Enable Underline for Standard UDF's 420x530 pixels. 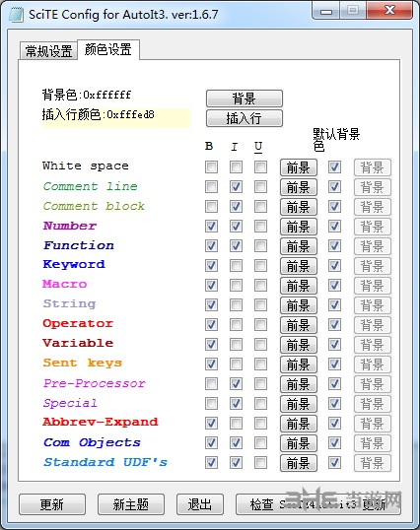(x=260, y=462)
